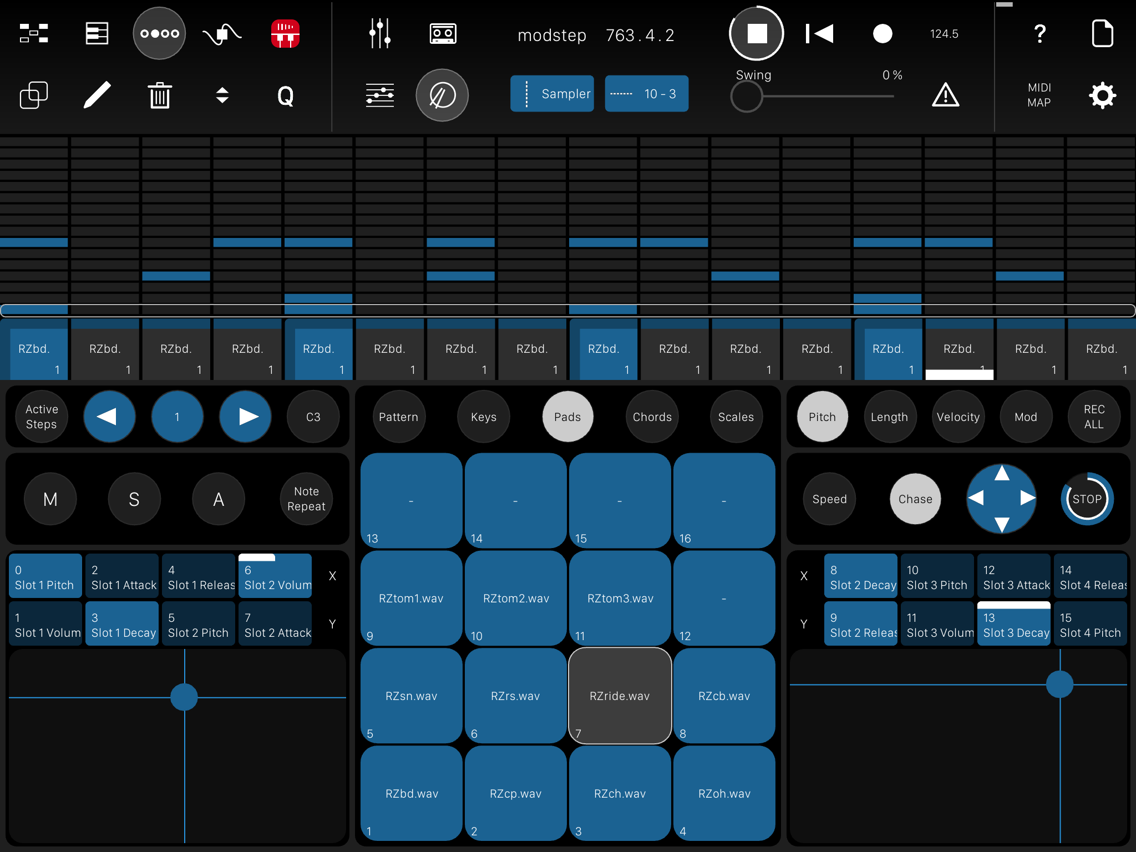Trigger the RZride.wav pad
This screenshot has width=1136, height=852.
620,696
